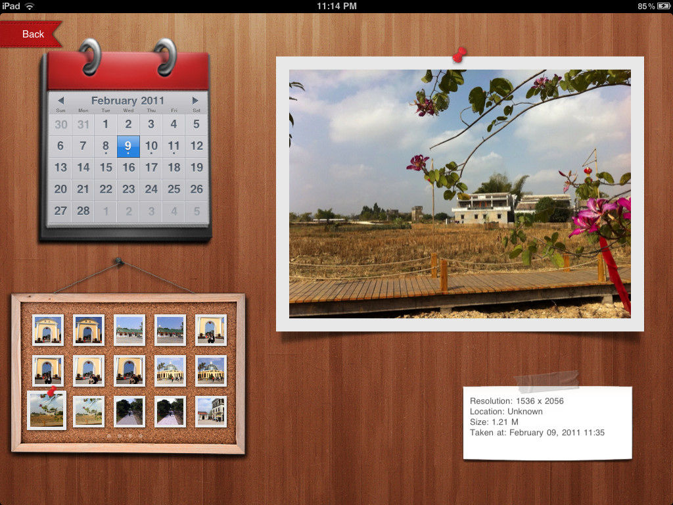Viewport: 673px width, 505px height.
Task: Open date 26 on the calendar
Action: click(x=197, y=189)
